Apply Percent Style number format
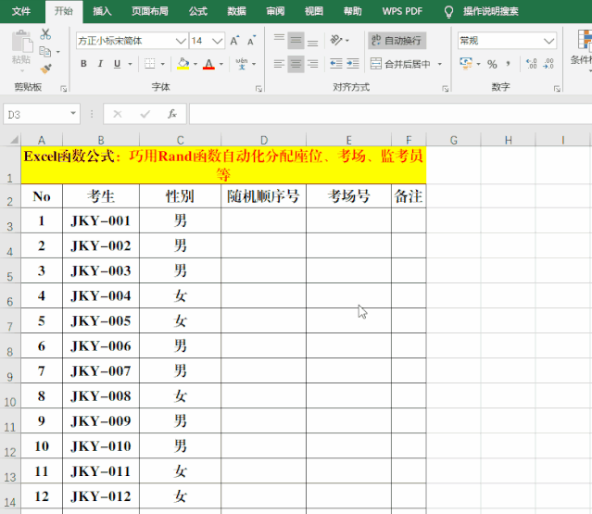This screenshot has width=592, height=514. click(492, 64)
